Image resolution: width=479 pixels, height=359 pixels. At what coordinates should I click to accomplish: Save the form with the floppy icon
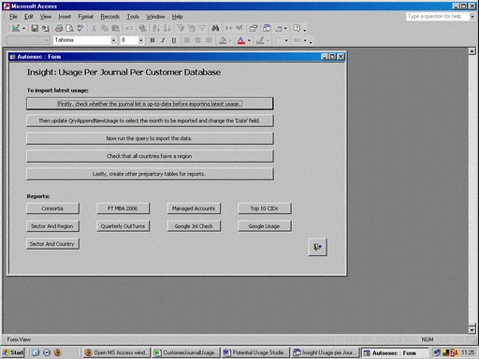coord(35,28)
